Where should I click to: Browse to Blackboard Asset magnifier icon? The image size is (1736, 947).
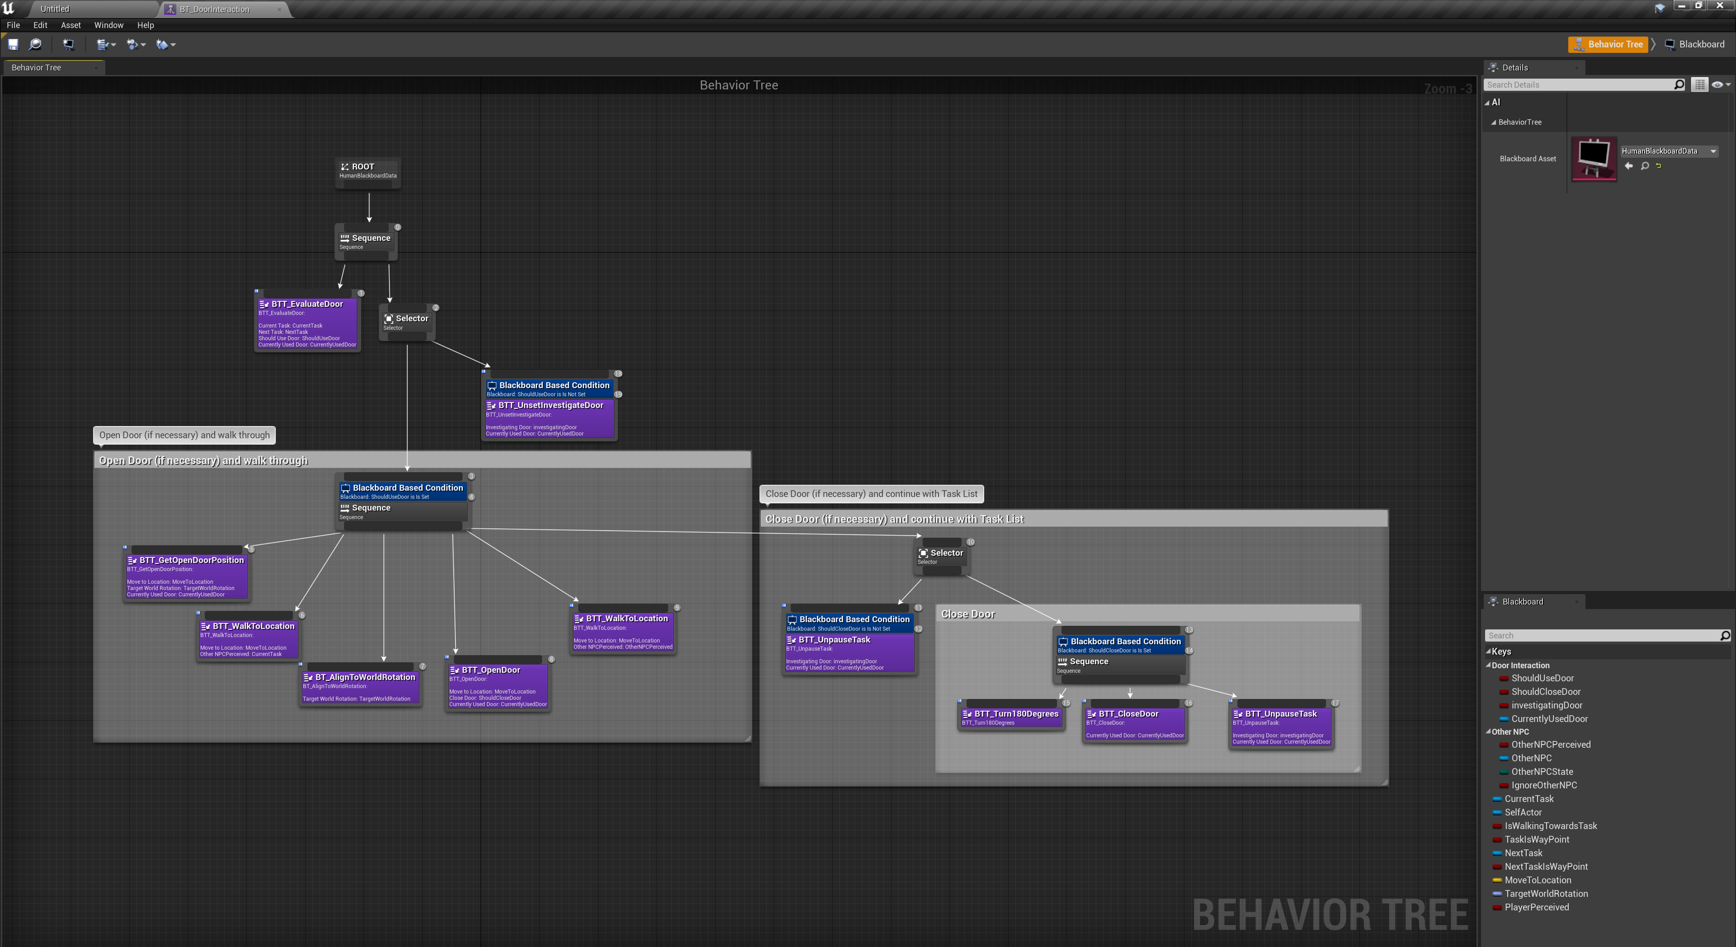(1644, 166)
